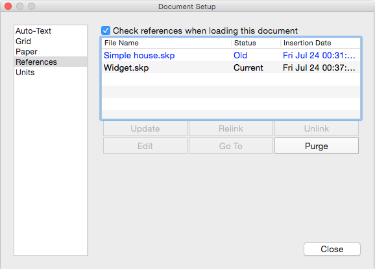The image size is (375, 269).
Task: Click the red window close button
Action: [8, 6]
